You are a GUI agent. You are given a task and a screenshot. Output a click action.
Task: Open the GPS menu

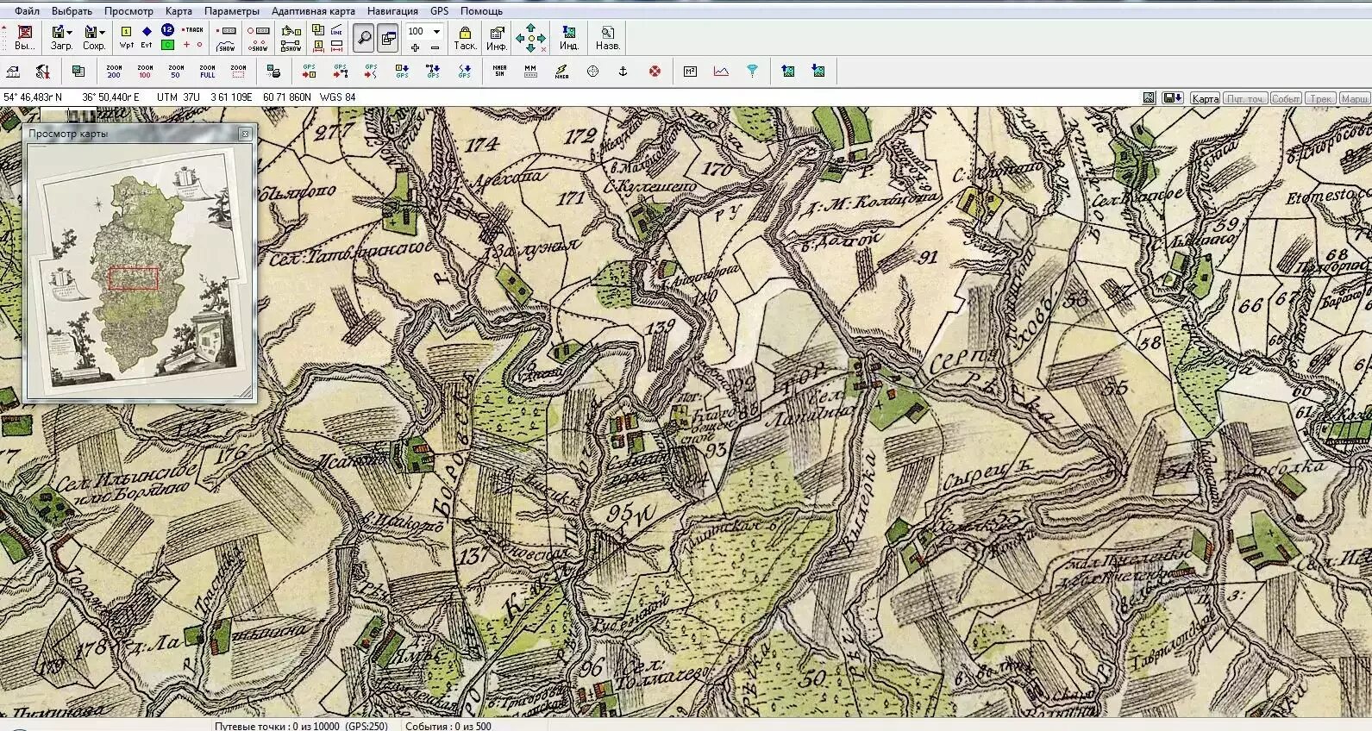[x=439, y=11]
